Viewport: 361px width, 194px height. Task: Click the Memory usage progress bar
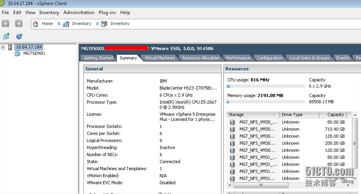[266, 102]
